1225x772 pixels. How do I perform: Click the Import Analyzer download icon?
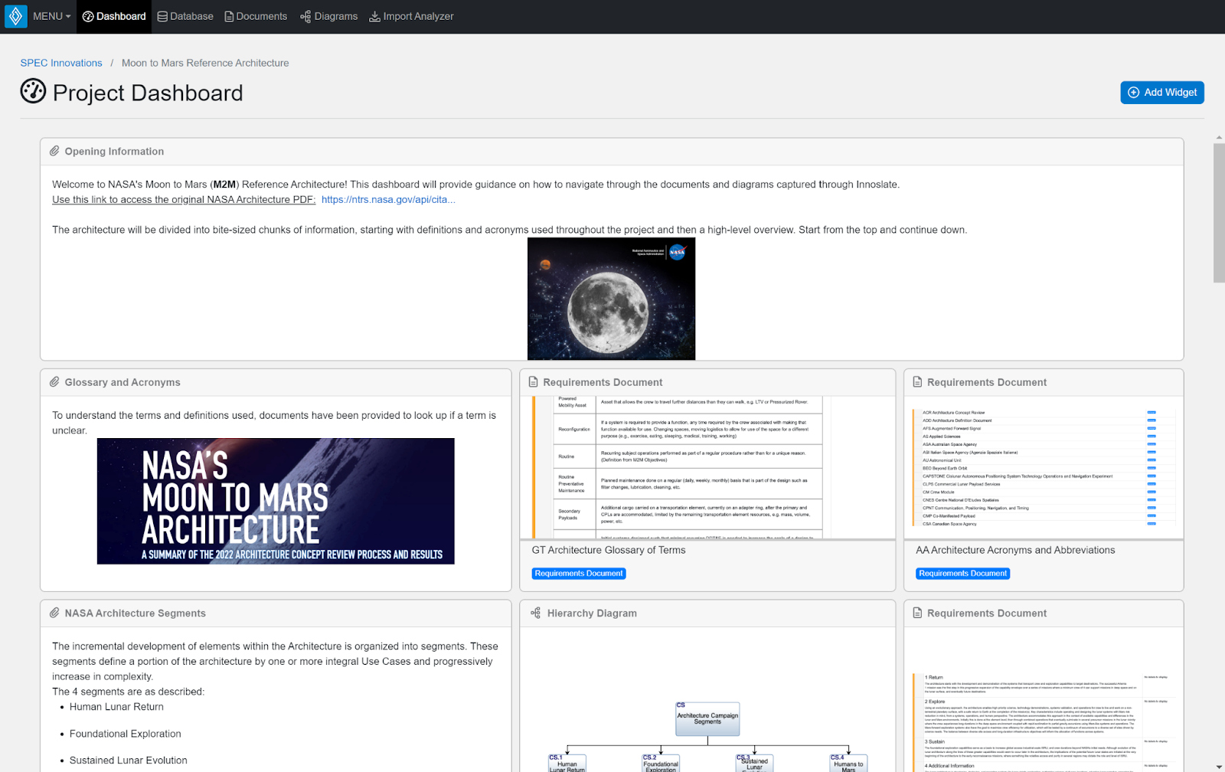[374, 16]
